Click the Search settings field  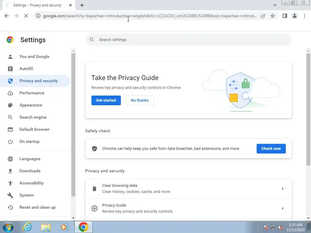[188, 40]
